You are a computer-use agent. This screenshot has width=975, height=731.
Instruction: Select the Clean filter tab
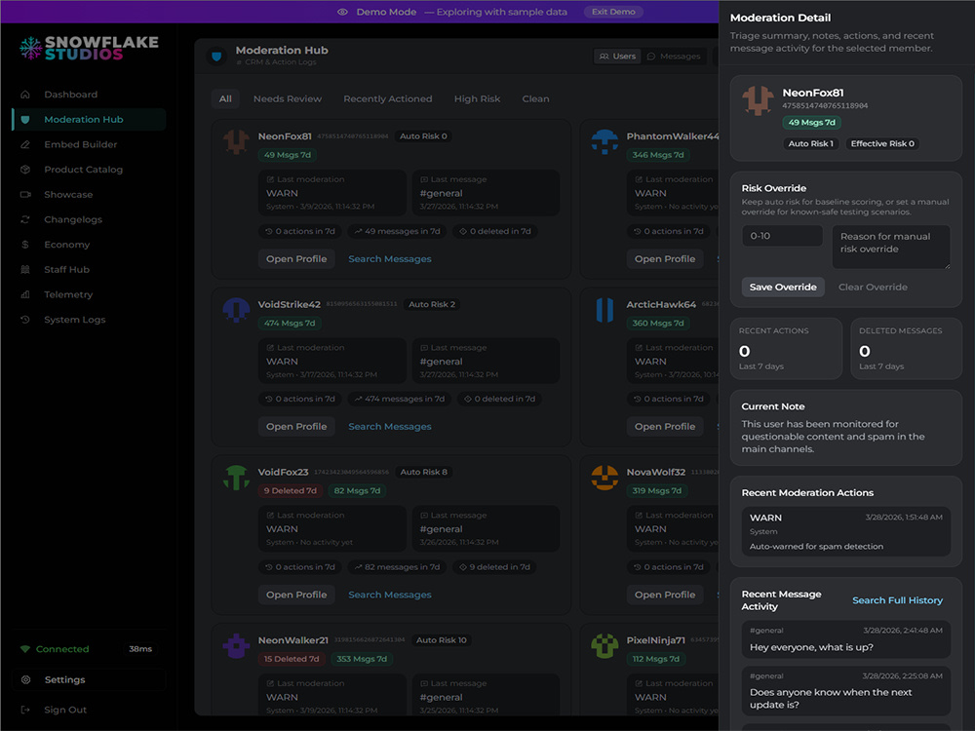[x=535, y=98]
